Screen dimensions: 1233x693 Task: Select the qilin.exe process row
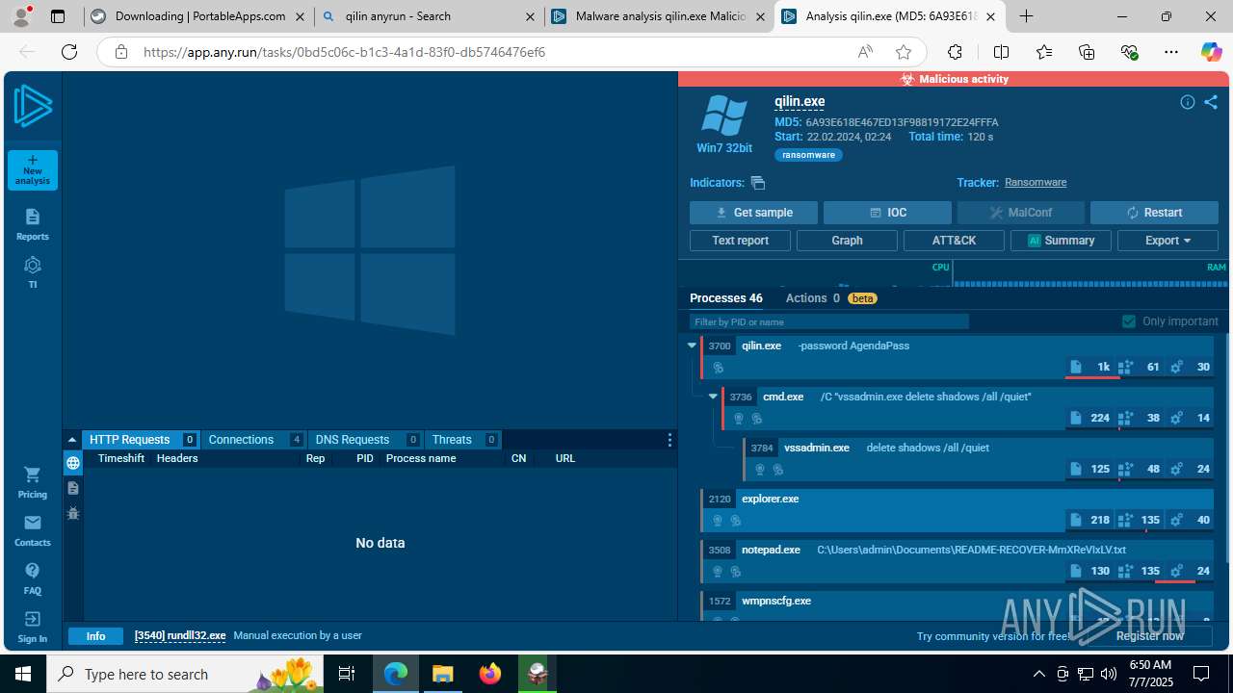tap(958, 356)
